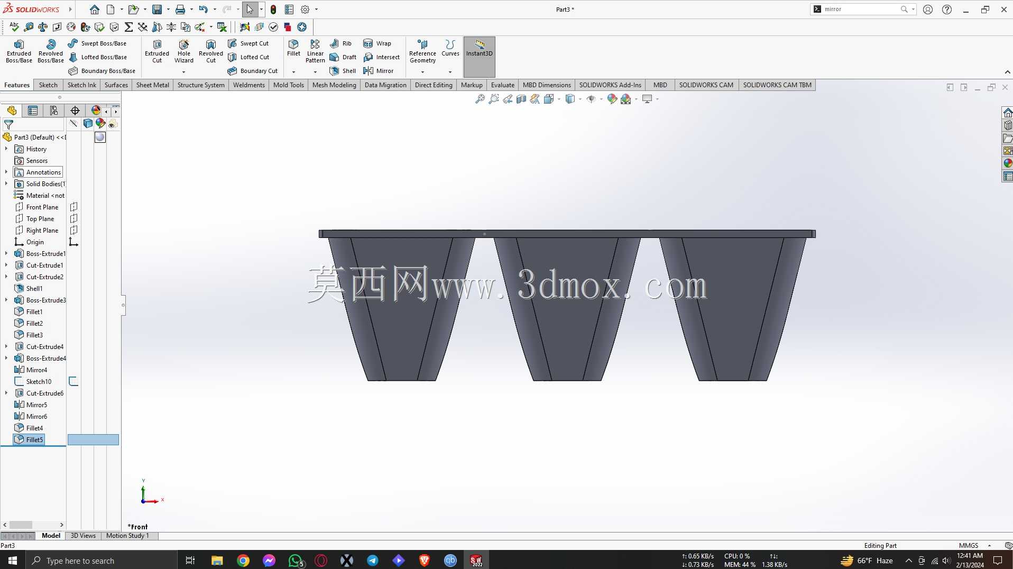Open the Surfaces tab
Screen dimensions: 1013x569
[116, 85]
